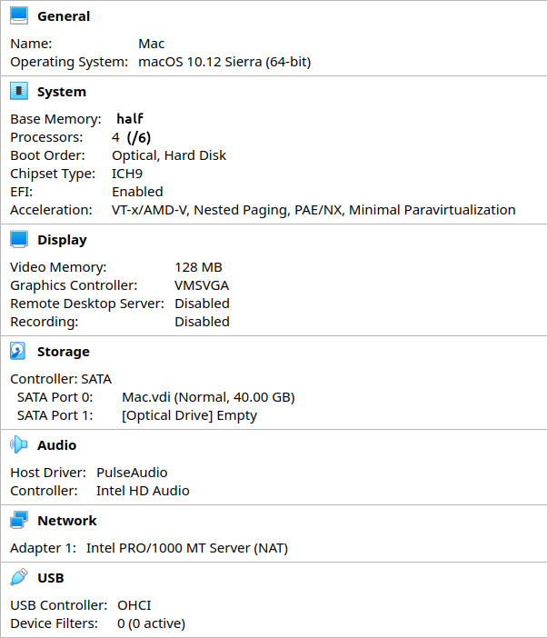Click the Acceleration value starting 'VT-x/AMD-V'
Screen dimensions: 547x638
click(313, 210)
